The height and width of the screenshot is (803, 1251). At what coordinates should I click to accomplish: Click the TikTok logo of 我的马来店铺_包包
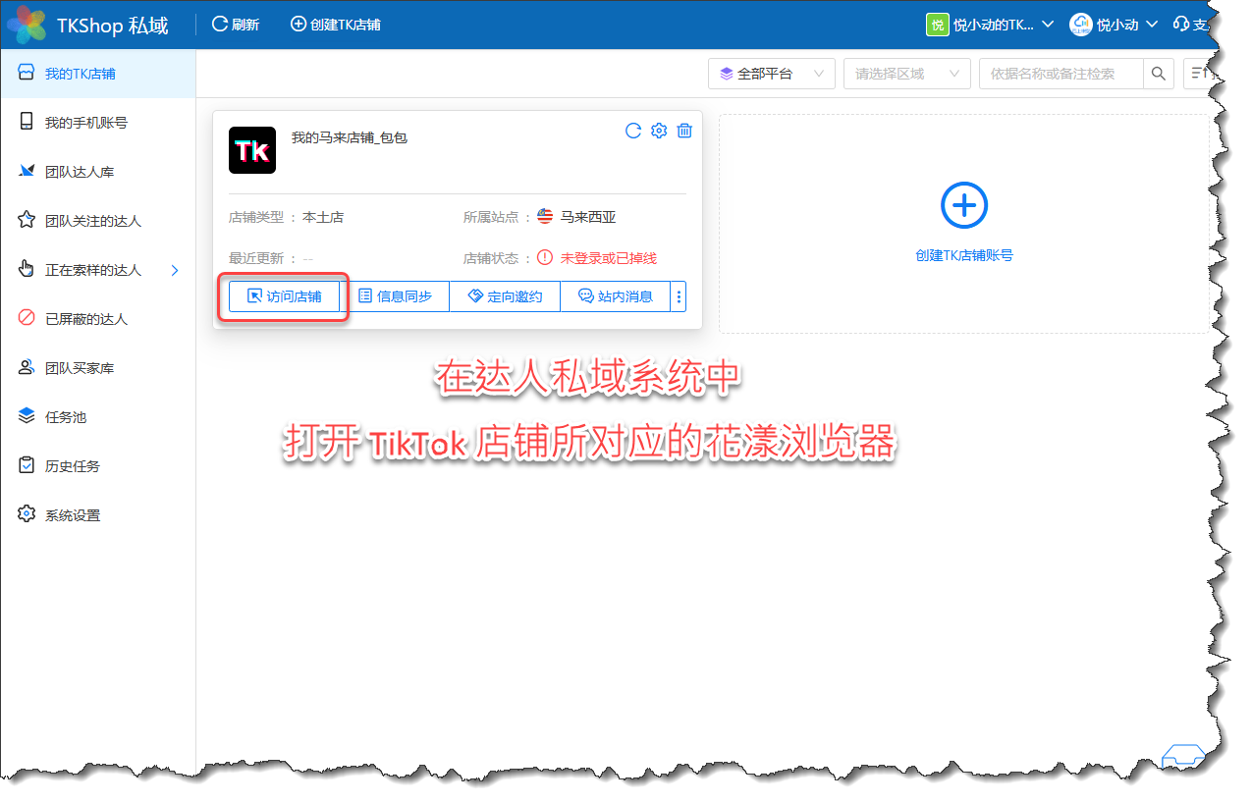tap(252, 150)
